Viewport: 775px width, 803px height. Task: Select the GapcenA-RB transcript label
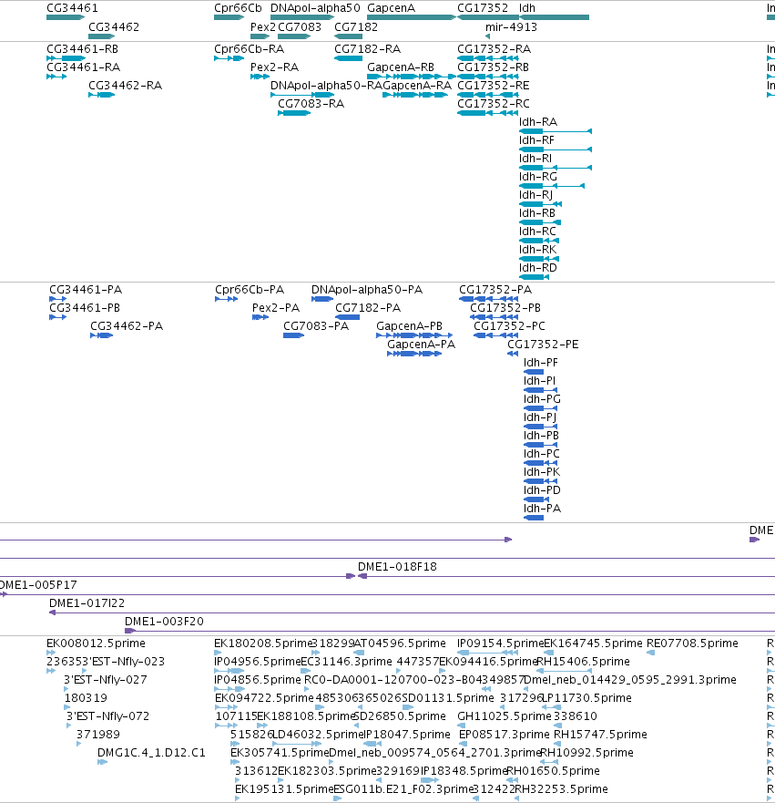click(x=401, y=67)
